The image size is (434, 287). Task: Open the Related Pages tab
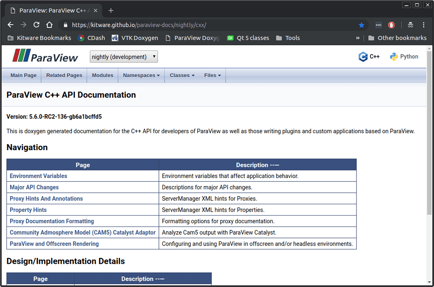coord(64,75)
